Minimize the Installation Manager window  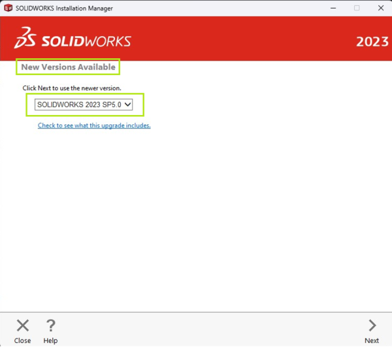[332, 8]
